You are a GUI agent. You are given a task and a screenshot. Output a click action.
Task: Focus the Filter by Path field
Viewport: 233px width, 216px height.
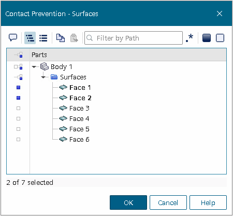134,38
